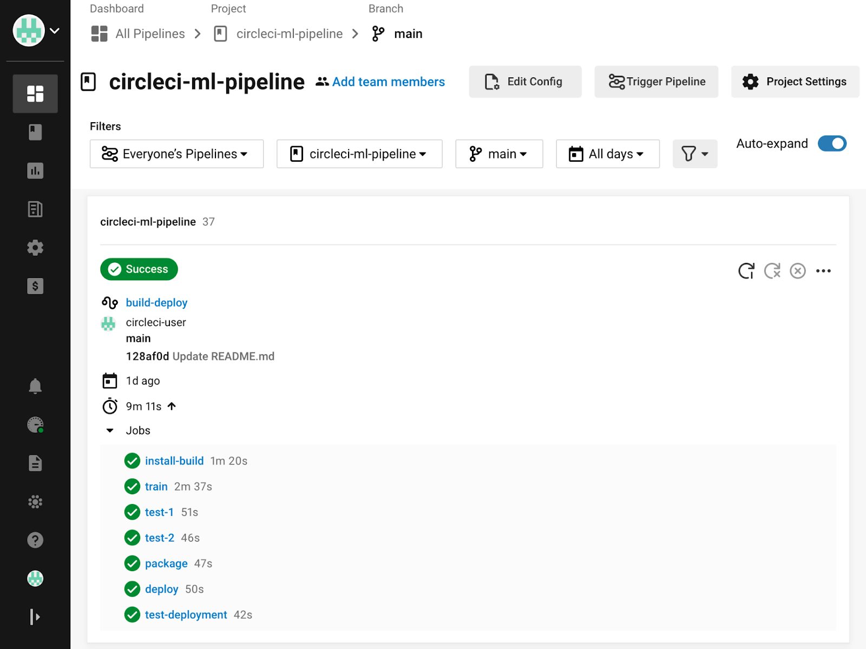Rerun the build-deploy workflow from start
866x649 pixels.
click(x=747, y=271)
